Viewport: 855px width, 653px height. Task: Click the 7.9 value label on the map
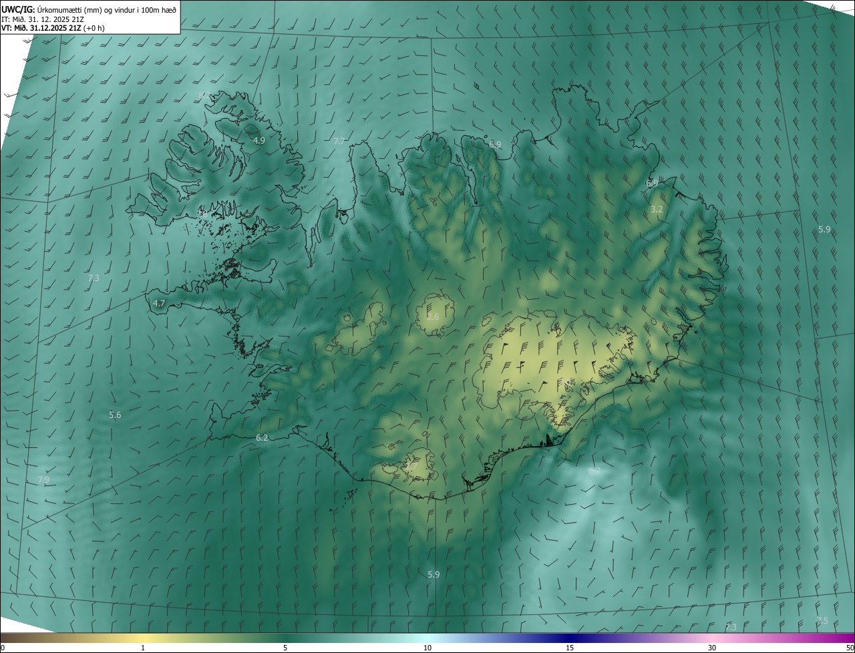[x=43, y=480]
